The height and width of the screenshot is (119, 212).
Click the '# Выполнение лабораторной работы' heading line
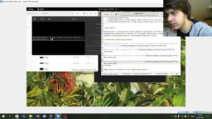point(118,40)
